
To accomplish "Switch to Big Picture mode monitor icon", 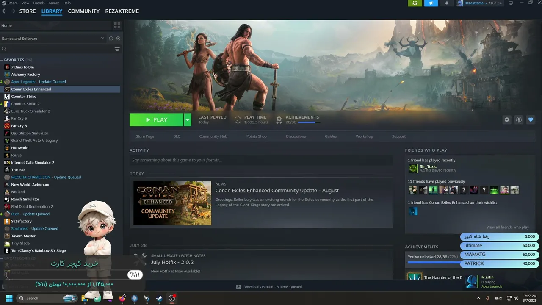I will (x=511, y=3).
